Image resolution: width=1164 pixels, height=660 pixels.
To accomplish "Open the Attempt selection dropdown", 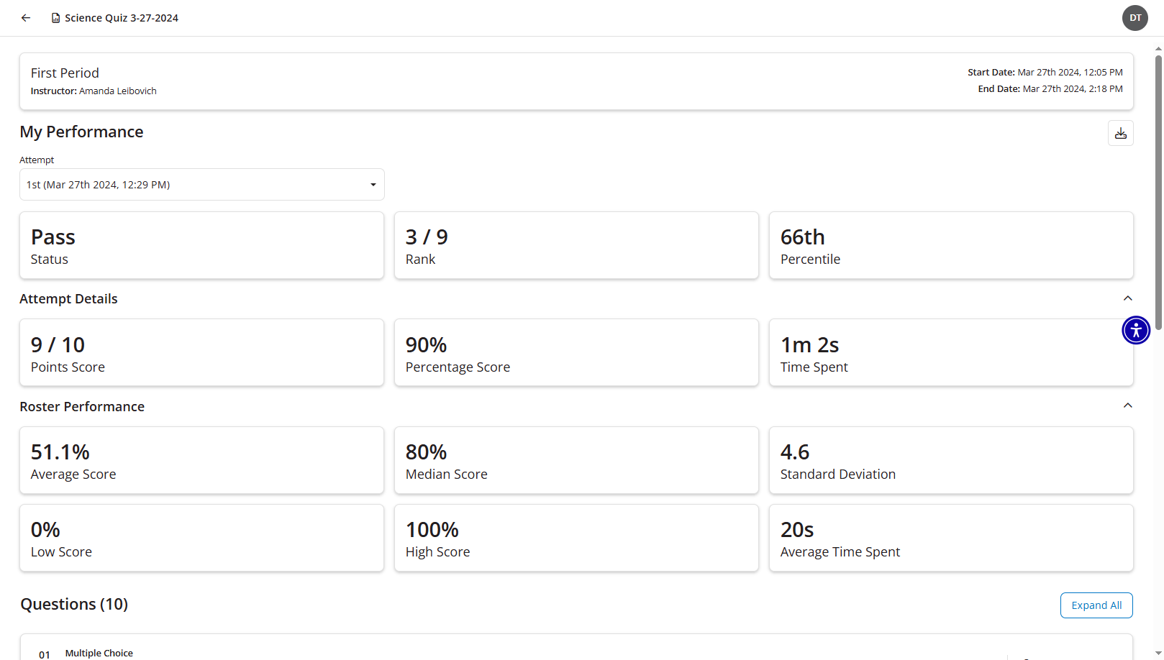I will point(201,185).
